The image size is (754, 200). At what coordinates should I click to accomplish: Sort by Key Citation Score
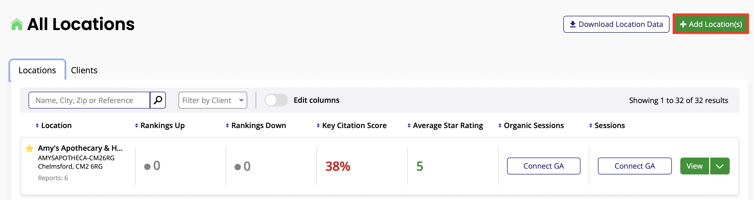pos(318,125)
